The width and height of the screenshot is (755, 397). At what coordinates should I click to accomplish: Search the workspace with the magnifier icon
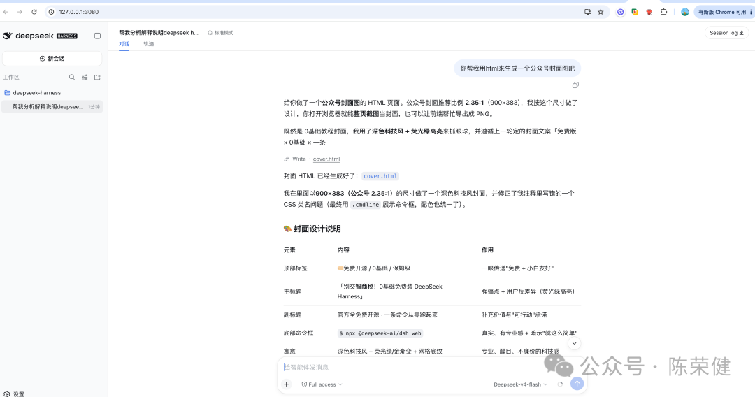click(72, 77)
